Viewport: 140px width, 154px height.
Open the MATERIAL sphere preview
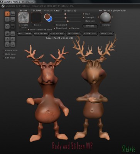[x=105, y=17]
